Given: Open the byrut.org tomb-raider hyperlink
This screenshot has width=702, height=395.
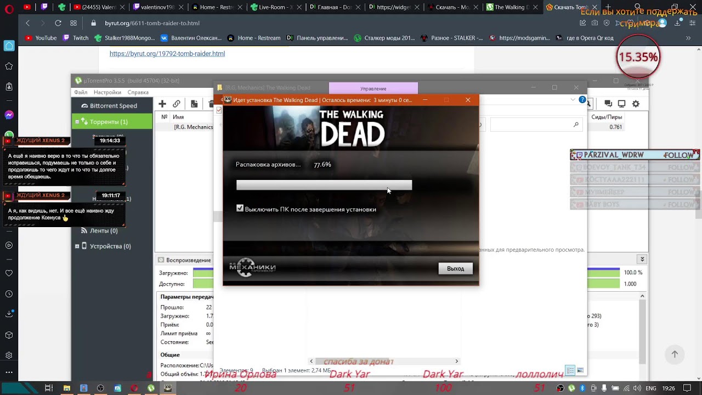Looking at the screenshot, I should click(167, 54).
